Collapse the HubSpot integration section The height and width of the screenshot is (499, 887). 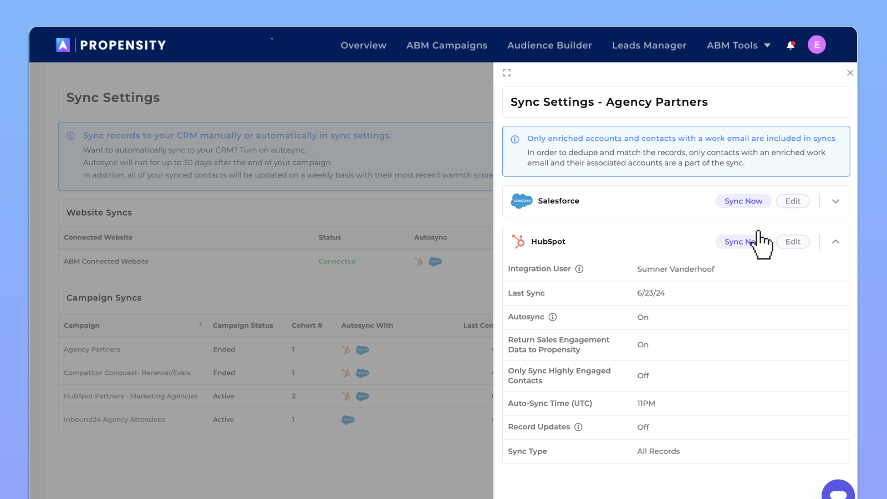835,242
